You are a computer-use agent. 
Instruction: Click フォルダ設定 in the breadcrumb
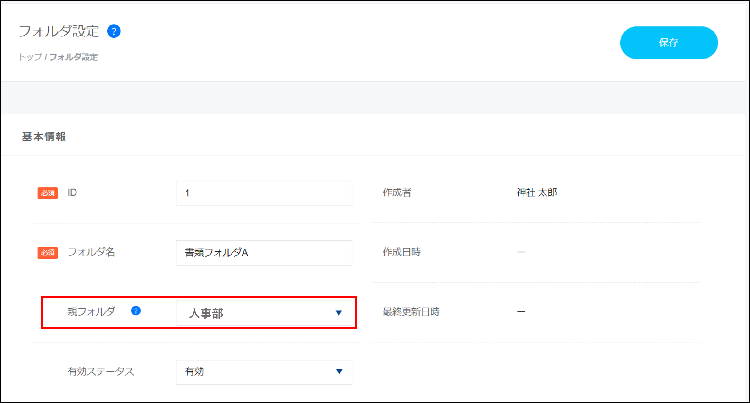coord(74,57)
